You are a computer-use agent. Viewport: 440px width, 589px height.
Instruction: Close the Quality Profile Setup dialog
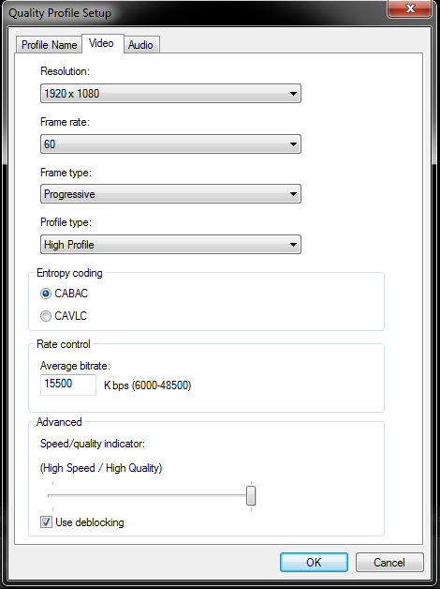coord(410,8)
